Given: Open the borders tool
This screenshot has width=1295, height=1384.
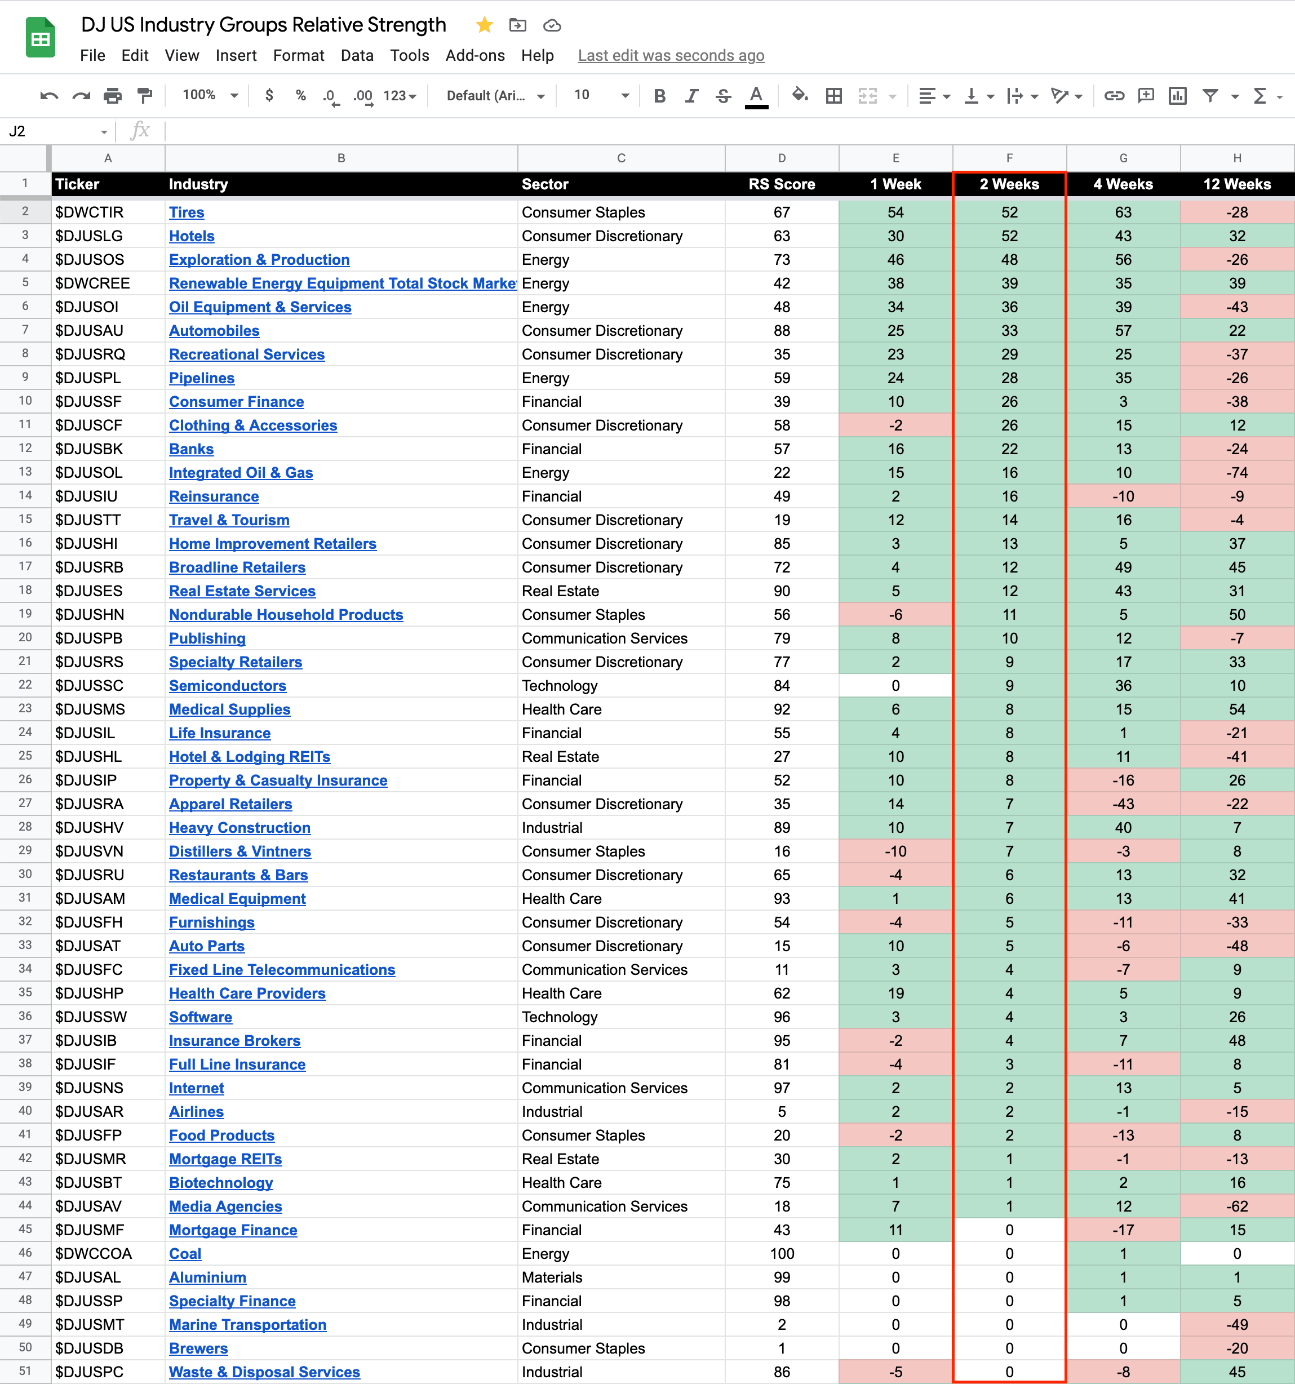Looking at the screenshot, I should point(833,96).
